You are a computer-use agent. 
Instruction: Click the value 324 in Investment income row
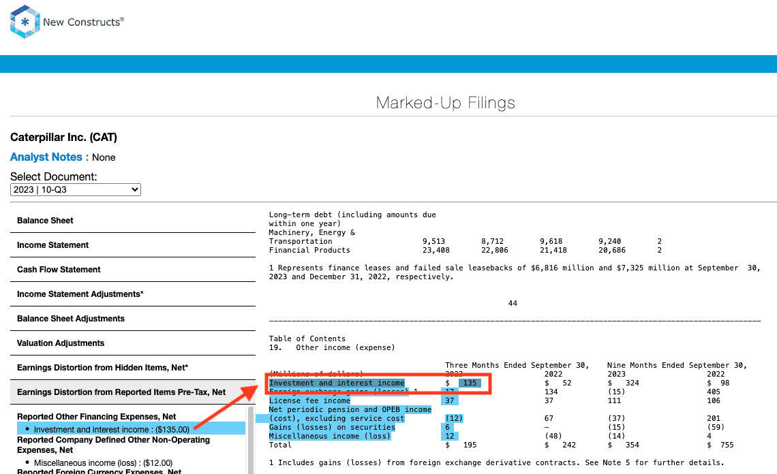[x=633, y=383]
